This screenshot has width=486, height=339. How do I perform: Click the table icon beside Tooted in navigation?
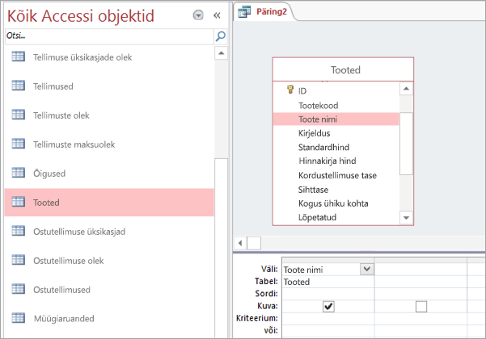(x=19, y=202)
